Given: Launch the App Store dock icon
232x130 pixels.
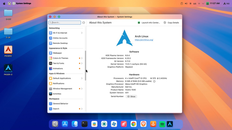Looking at the screenshot, I should point(65,124).
